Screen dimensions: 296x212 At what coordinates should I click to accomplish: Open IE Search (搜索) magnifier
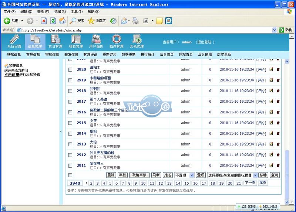click(x=77, y=21)
